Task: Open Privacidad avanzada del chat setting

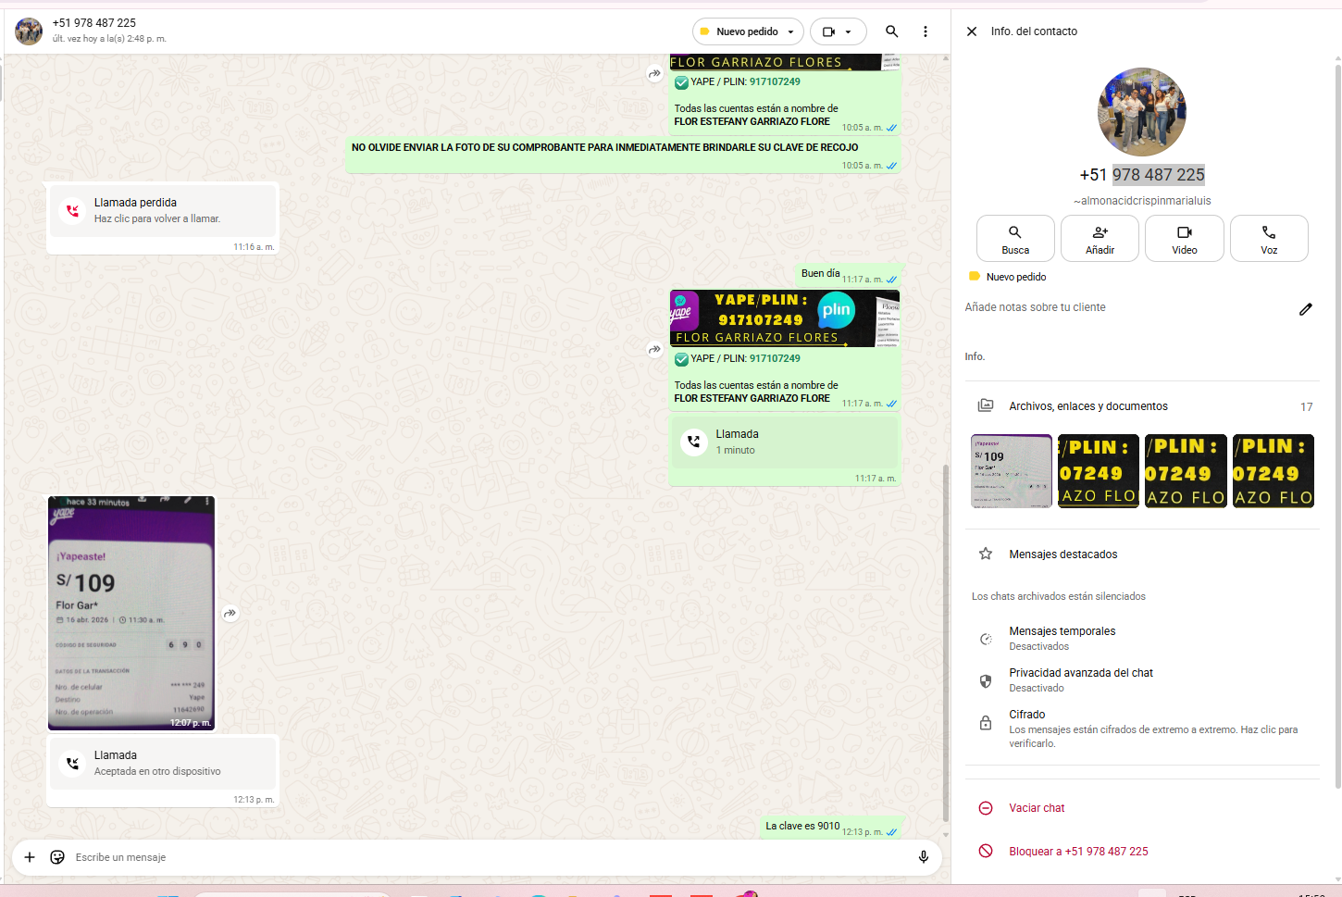Action: pos(1080,679)
